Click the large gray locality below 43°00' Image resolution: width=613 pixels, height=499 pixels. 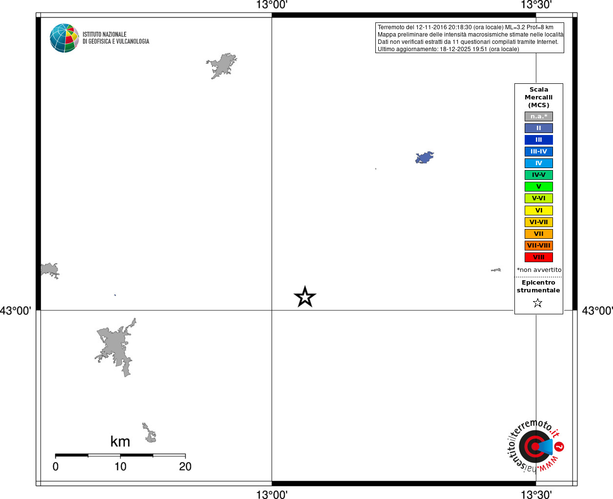coord(116,347)
